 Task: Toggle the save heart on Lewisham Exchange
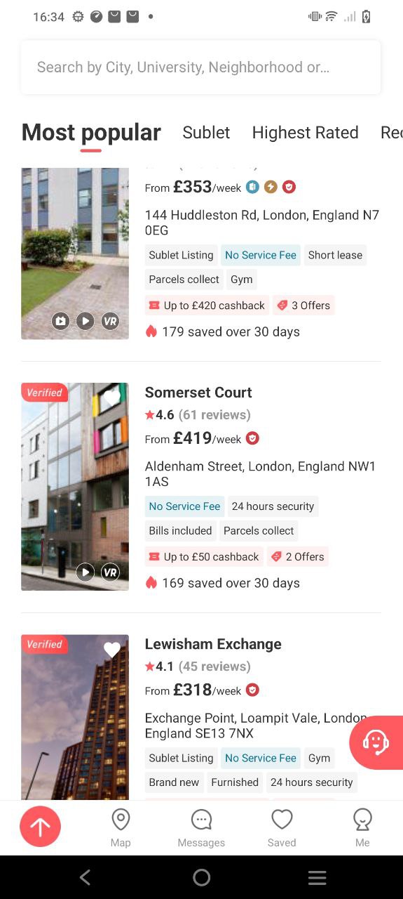(112, 650)
